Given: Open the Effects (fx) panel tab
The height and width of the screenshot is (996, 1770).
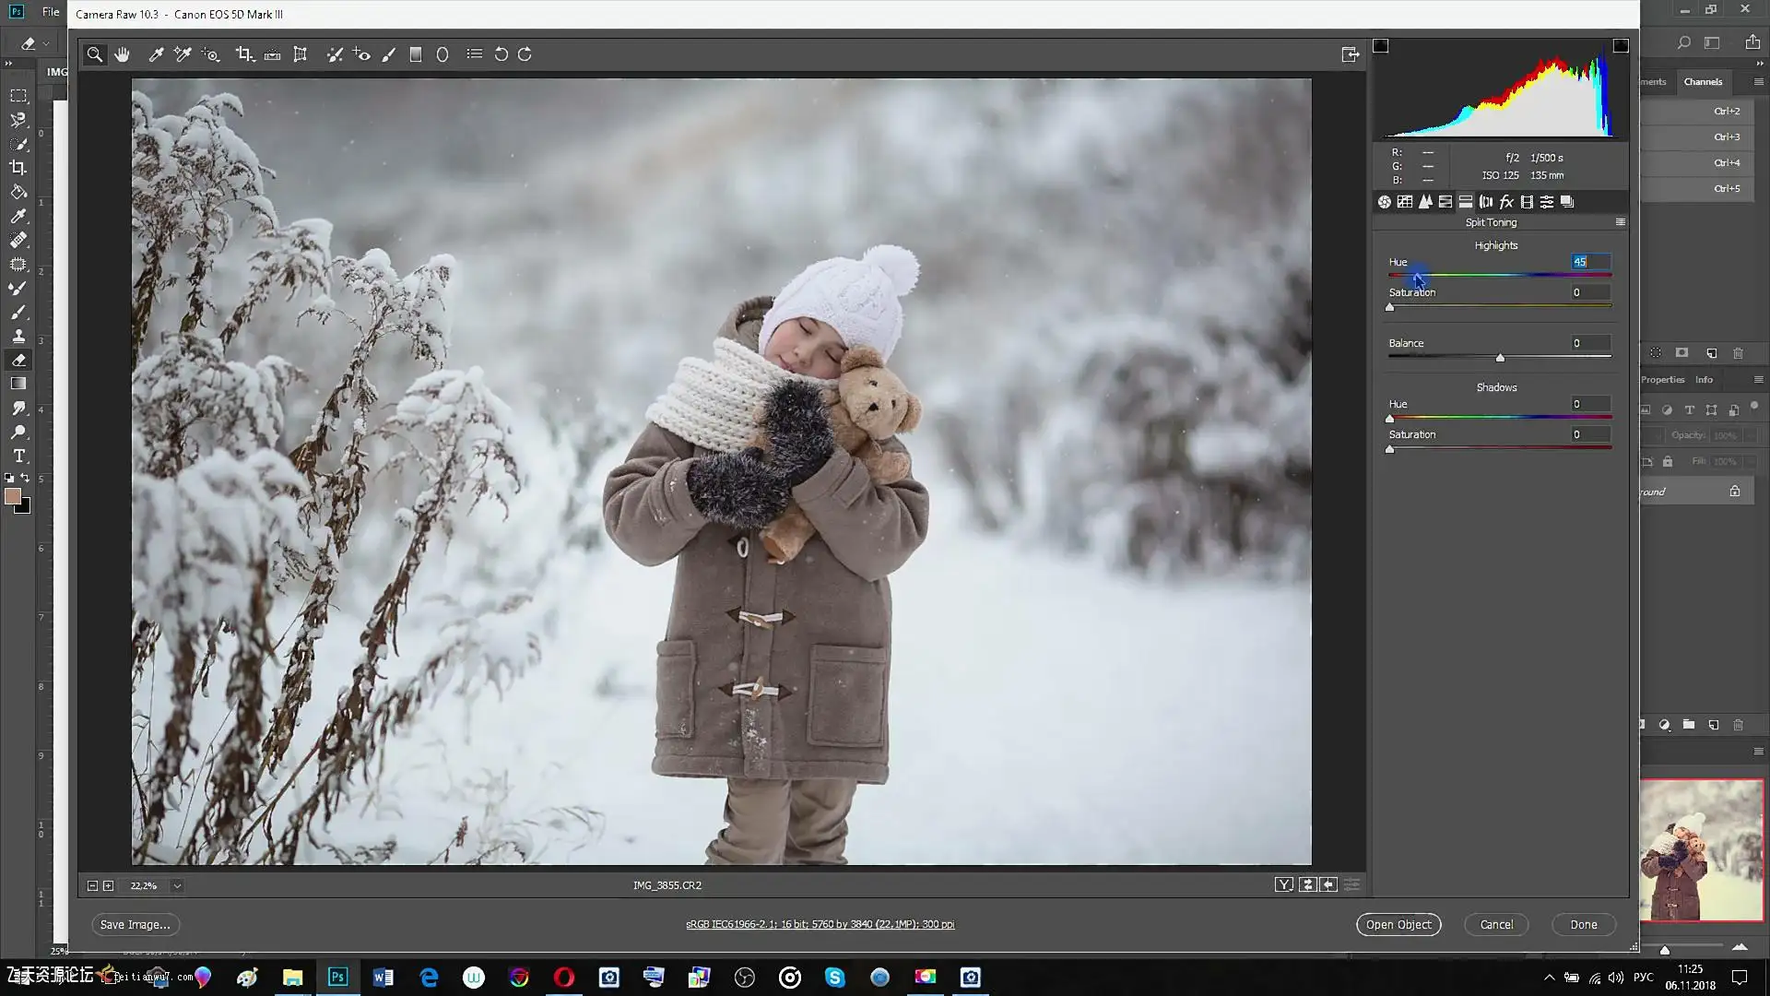Looking at the screenshot, I should tap(1506, 202).
